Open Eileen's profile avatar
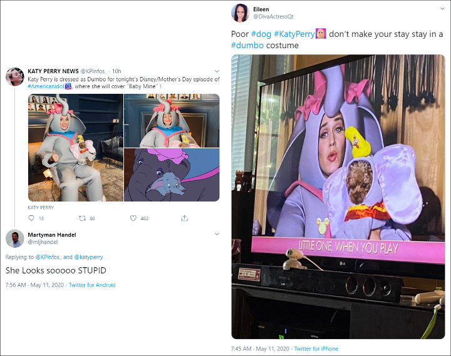The image size is (451, 356). click(x=240, y=13)
